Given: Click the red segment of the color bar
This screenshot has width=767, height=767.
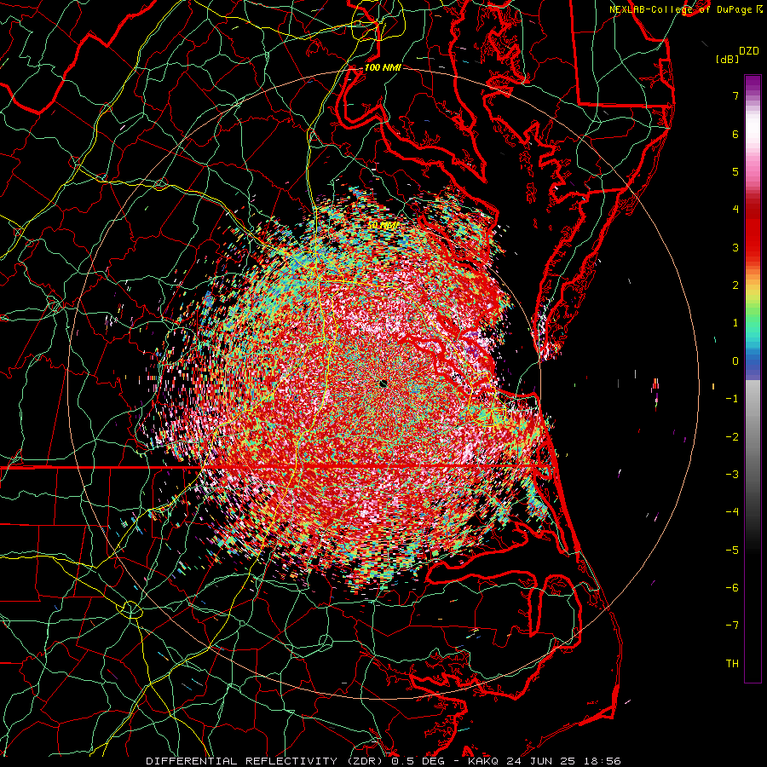Looking at the screenshot, I should click(x=753, y=235).
